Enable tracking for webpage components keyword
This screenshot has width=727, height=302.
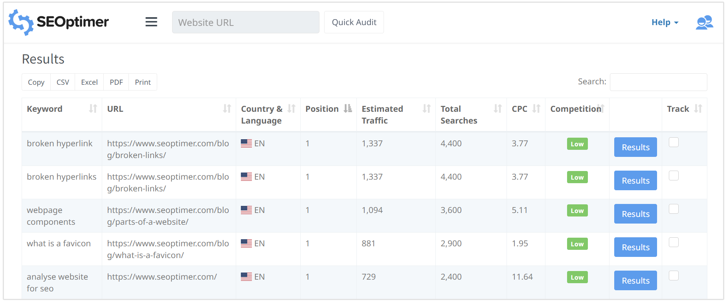click(x=674, y=209)
